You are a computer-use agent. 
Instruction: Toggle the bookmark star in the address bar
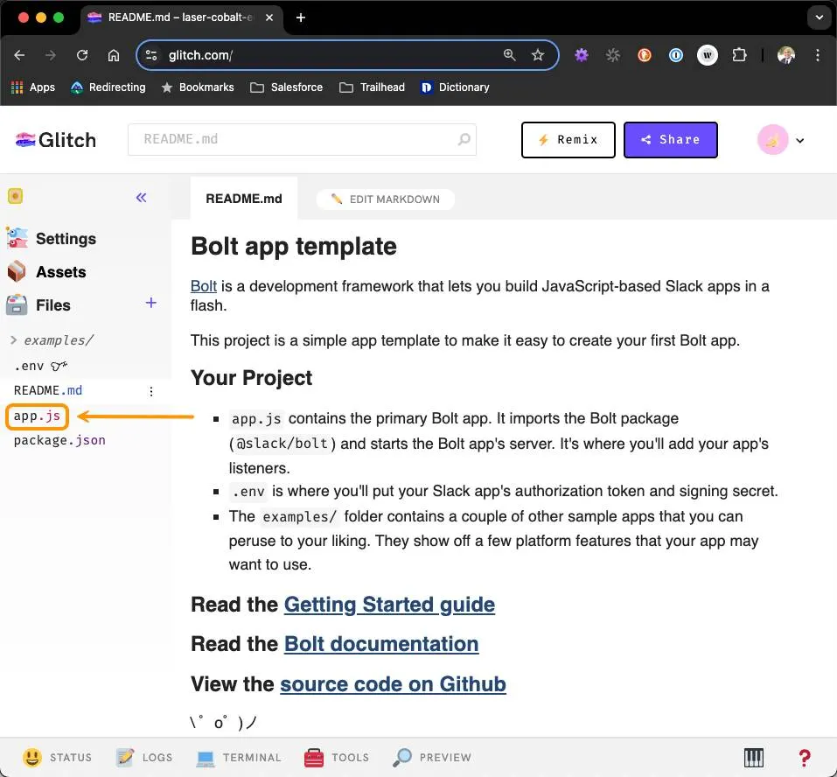click(538, 54)
